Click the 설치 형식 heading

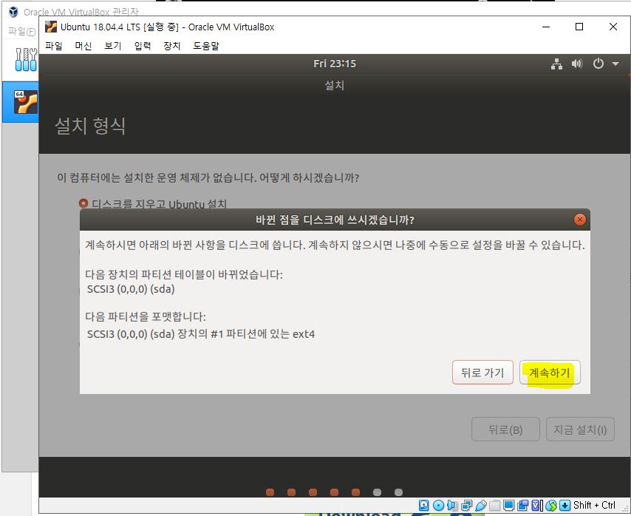(90, 126)
